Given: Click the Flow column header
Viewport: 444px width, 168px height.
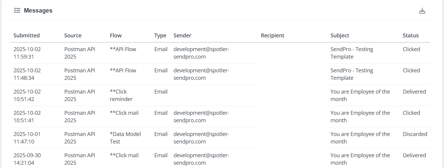Looking at the screenshot, I should [x=116, y=36].
